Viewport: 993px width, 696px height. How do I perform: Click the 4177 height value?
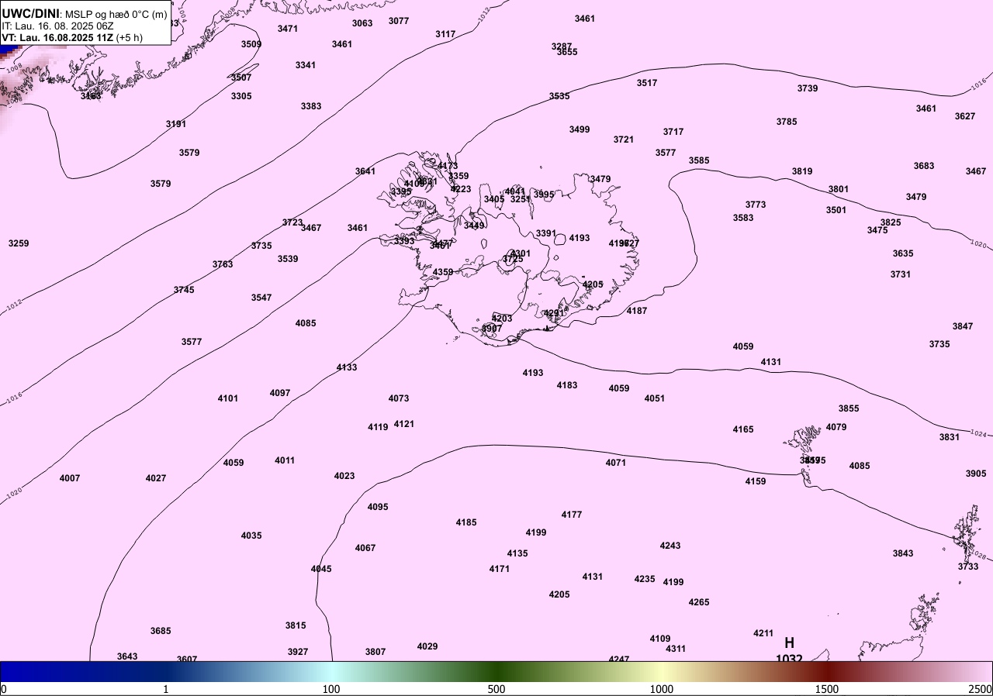tap(572, 515)
